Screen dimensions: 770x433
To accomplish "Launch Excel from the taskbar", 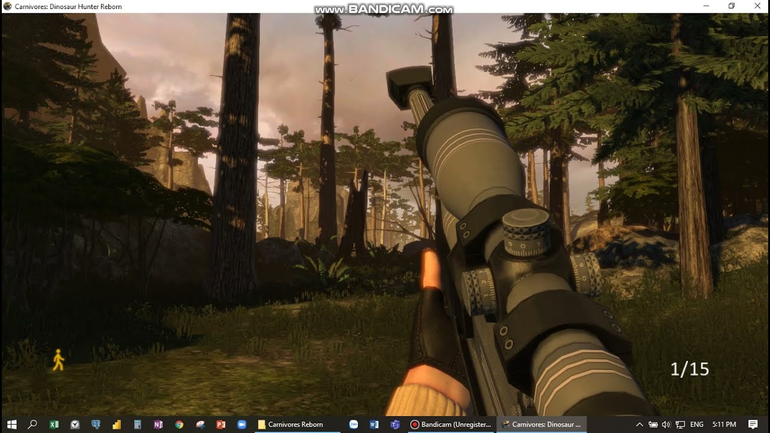I will pyautogui.click(x=54, y=424).
